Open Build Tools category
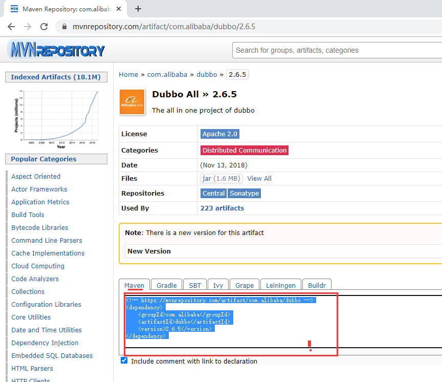Viewport: 442px width, 382px height. click(x=28, y=215)
